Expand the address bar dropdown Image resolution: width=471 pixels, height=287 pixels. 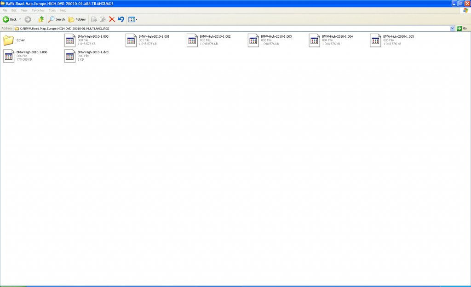(x=453, y=29)
